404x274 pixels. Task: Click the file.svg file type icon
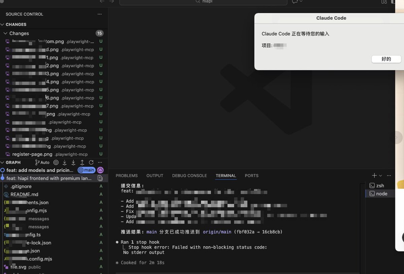pyautogui.click(x=6, y=267)
